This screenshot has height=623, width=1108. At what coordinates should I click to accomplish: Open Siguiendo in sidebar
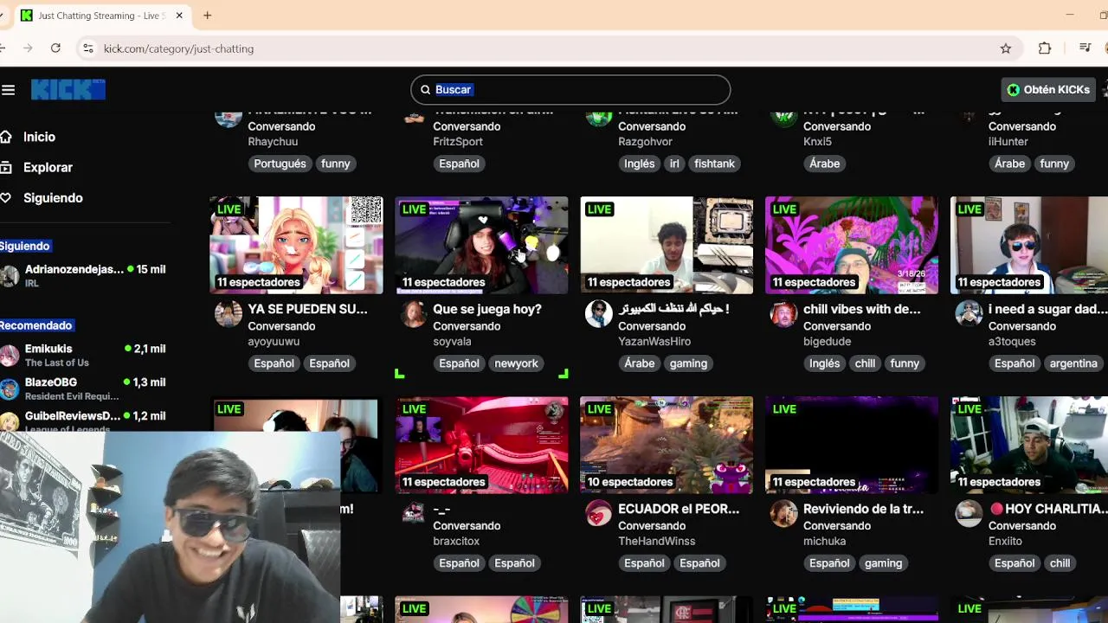[53, 198]
